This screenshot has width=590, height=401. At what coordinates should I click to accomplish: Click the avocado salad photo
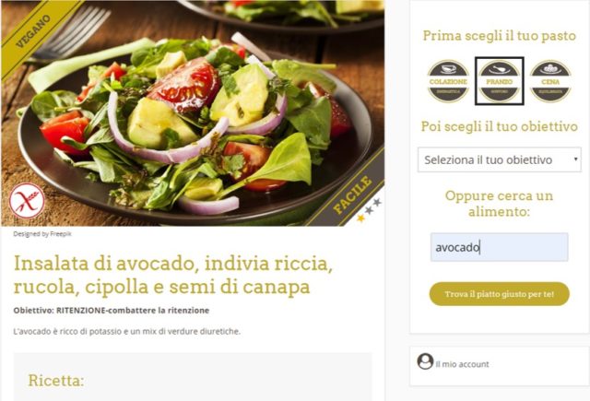pyautogui.click(x=193, y=113)
